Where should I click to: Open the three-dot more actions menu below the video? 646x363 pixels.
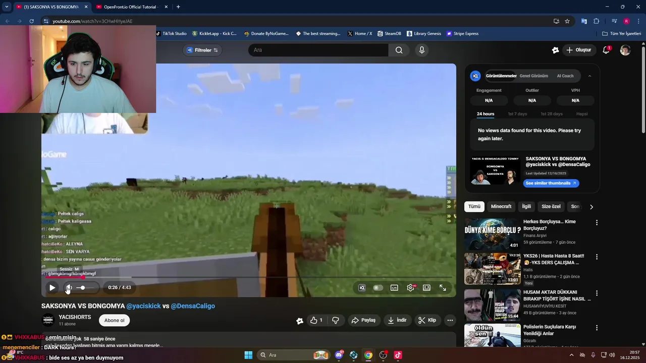[450, 320]
